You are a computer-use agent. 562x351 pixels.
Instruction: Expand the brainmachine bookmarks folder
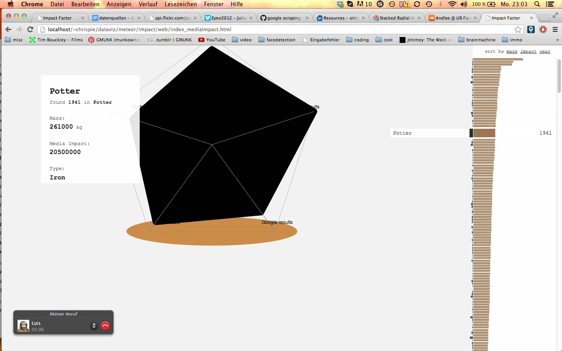[x=477, y=40]
